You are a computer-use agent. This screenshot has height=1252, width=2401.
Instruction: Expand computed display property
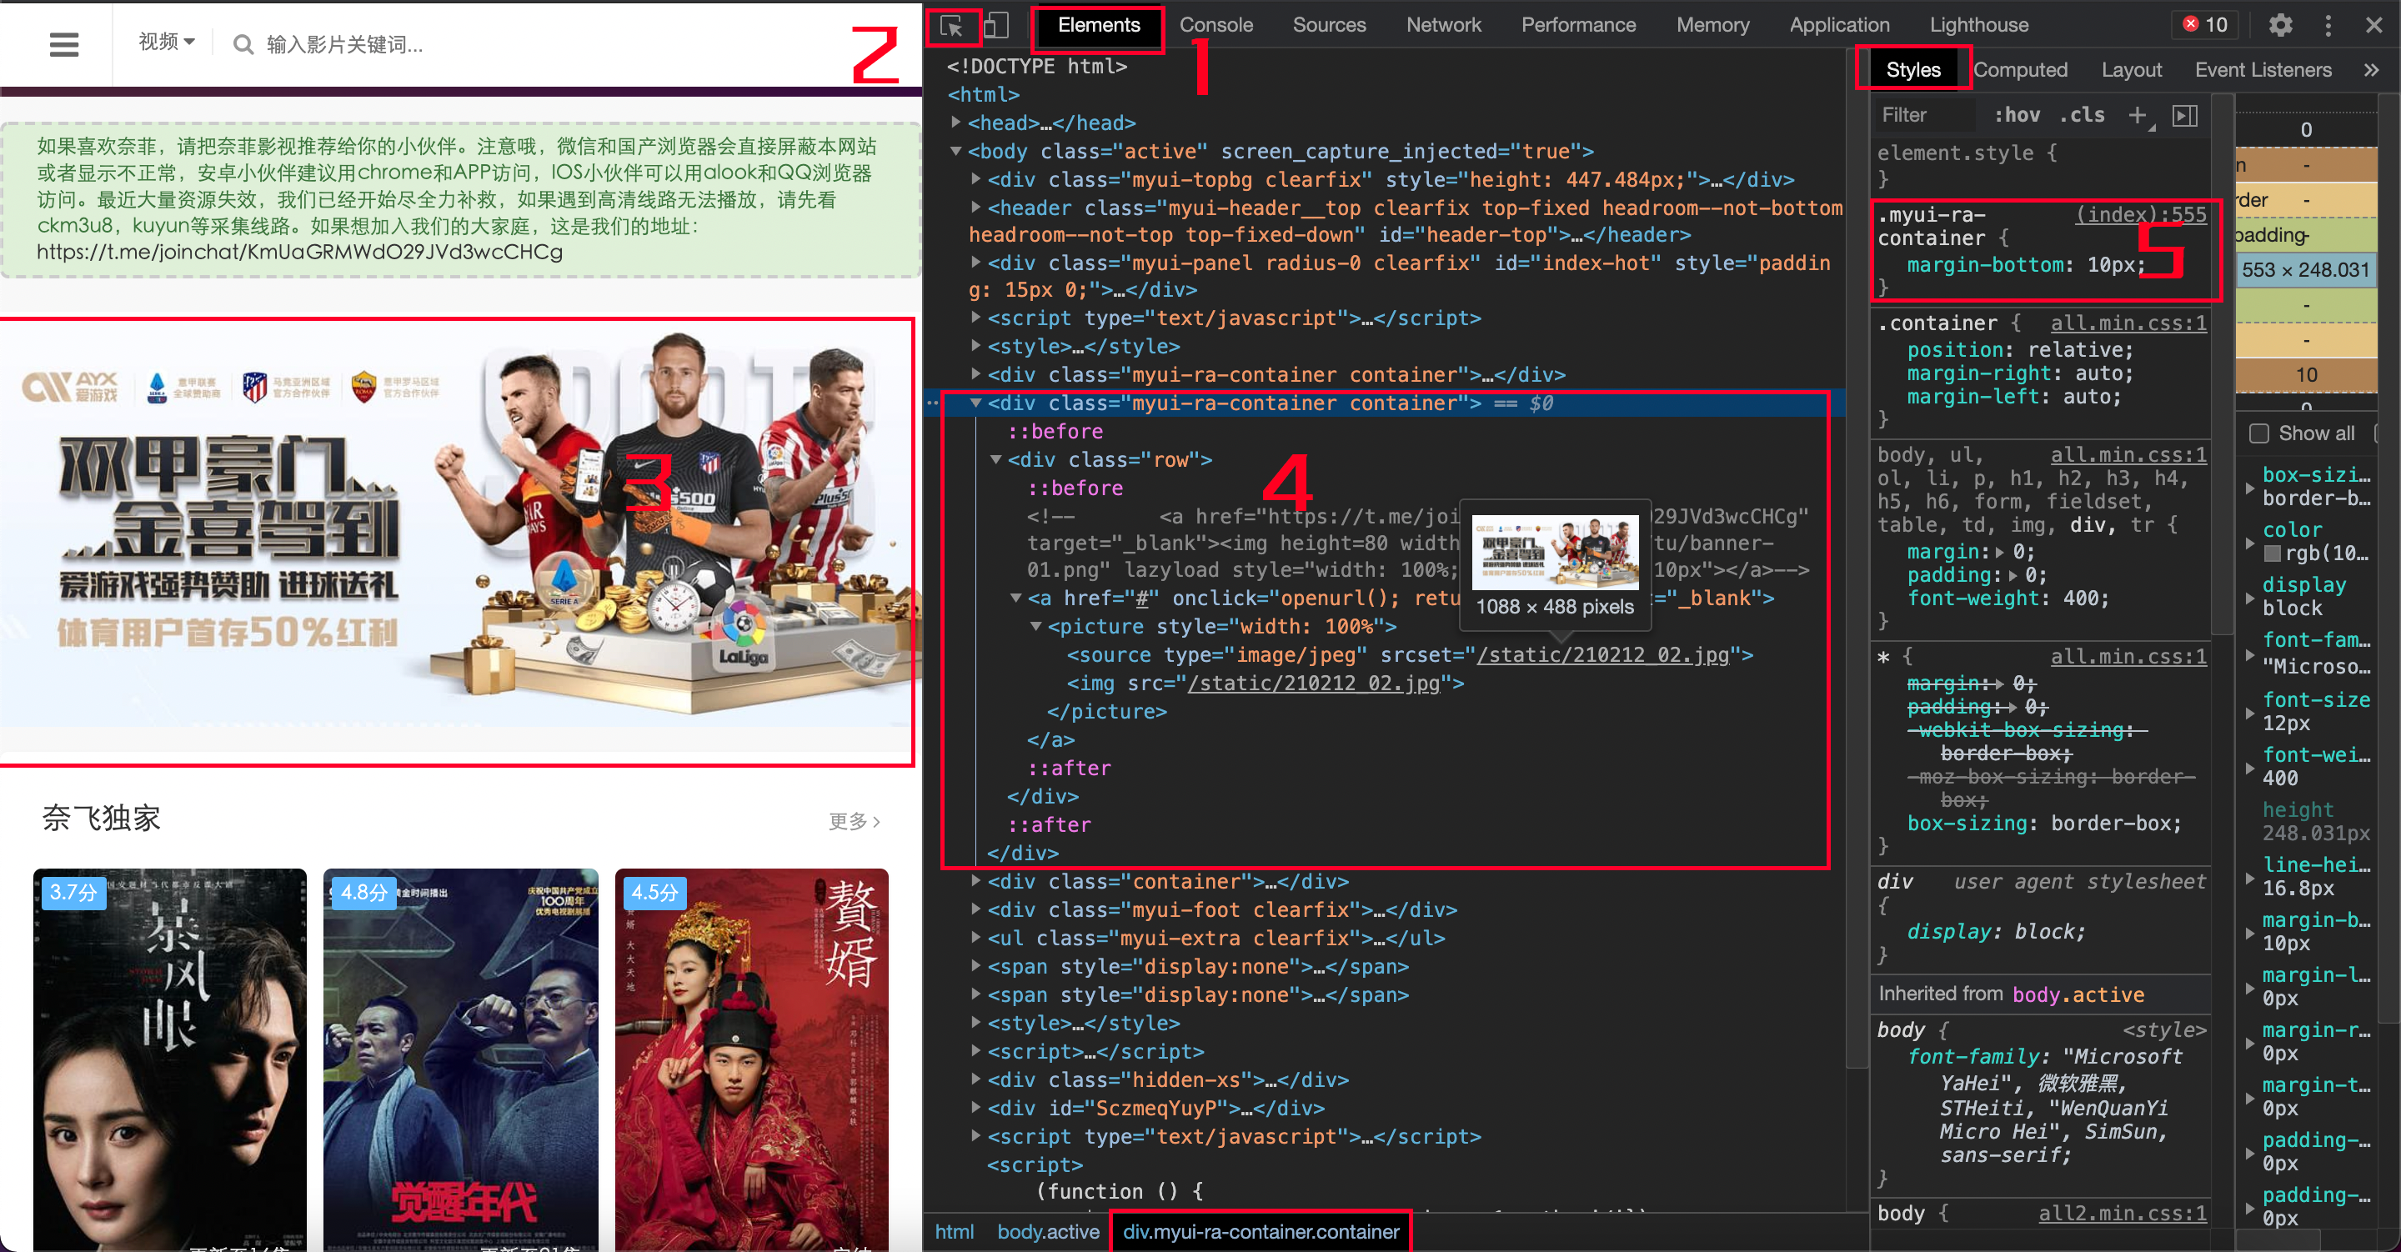[2250, 597]
